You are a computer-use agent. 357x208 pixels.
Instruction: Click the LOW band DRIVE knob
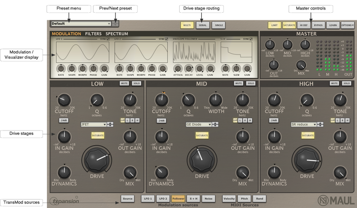click(97, 159)
